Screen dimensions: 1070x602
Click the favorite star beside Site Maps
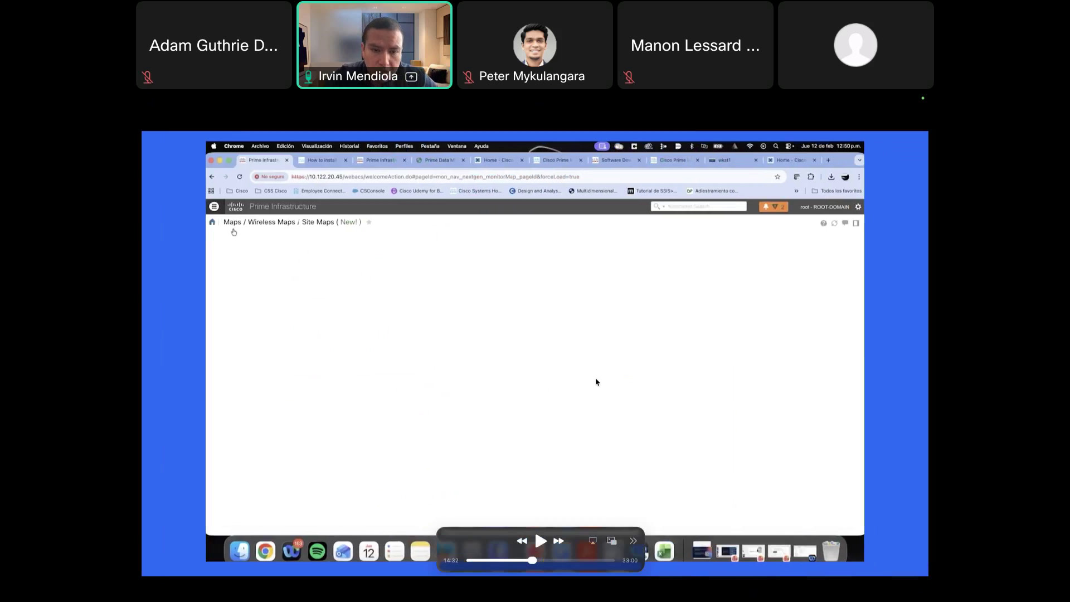pyautogui.click(x=369, y=222)
